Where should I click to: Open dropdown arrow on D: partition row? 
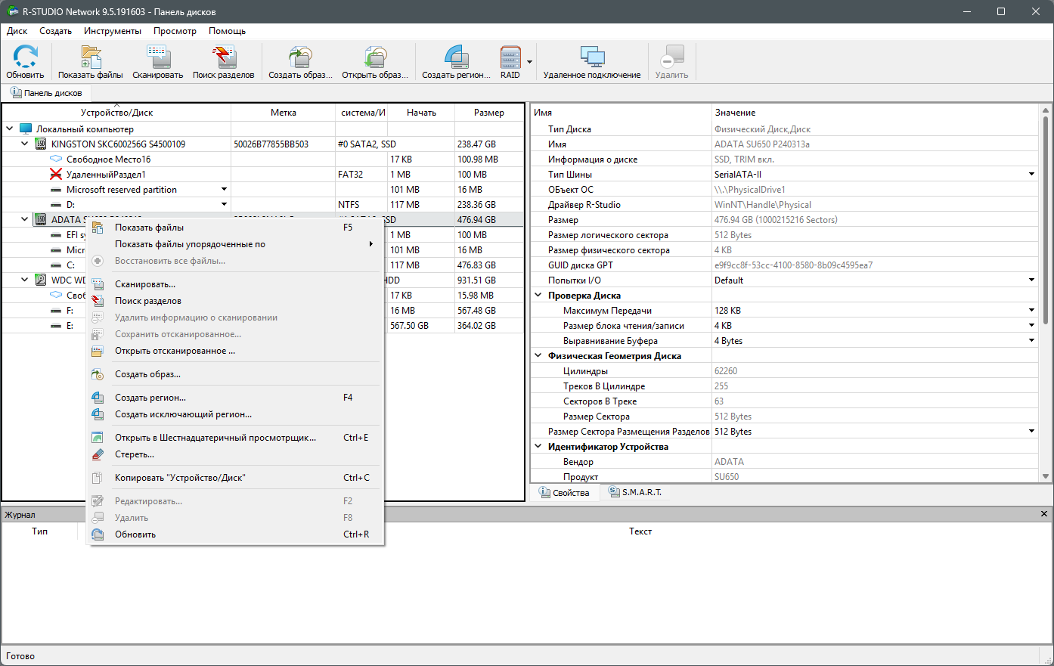coord(224,205)
